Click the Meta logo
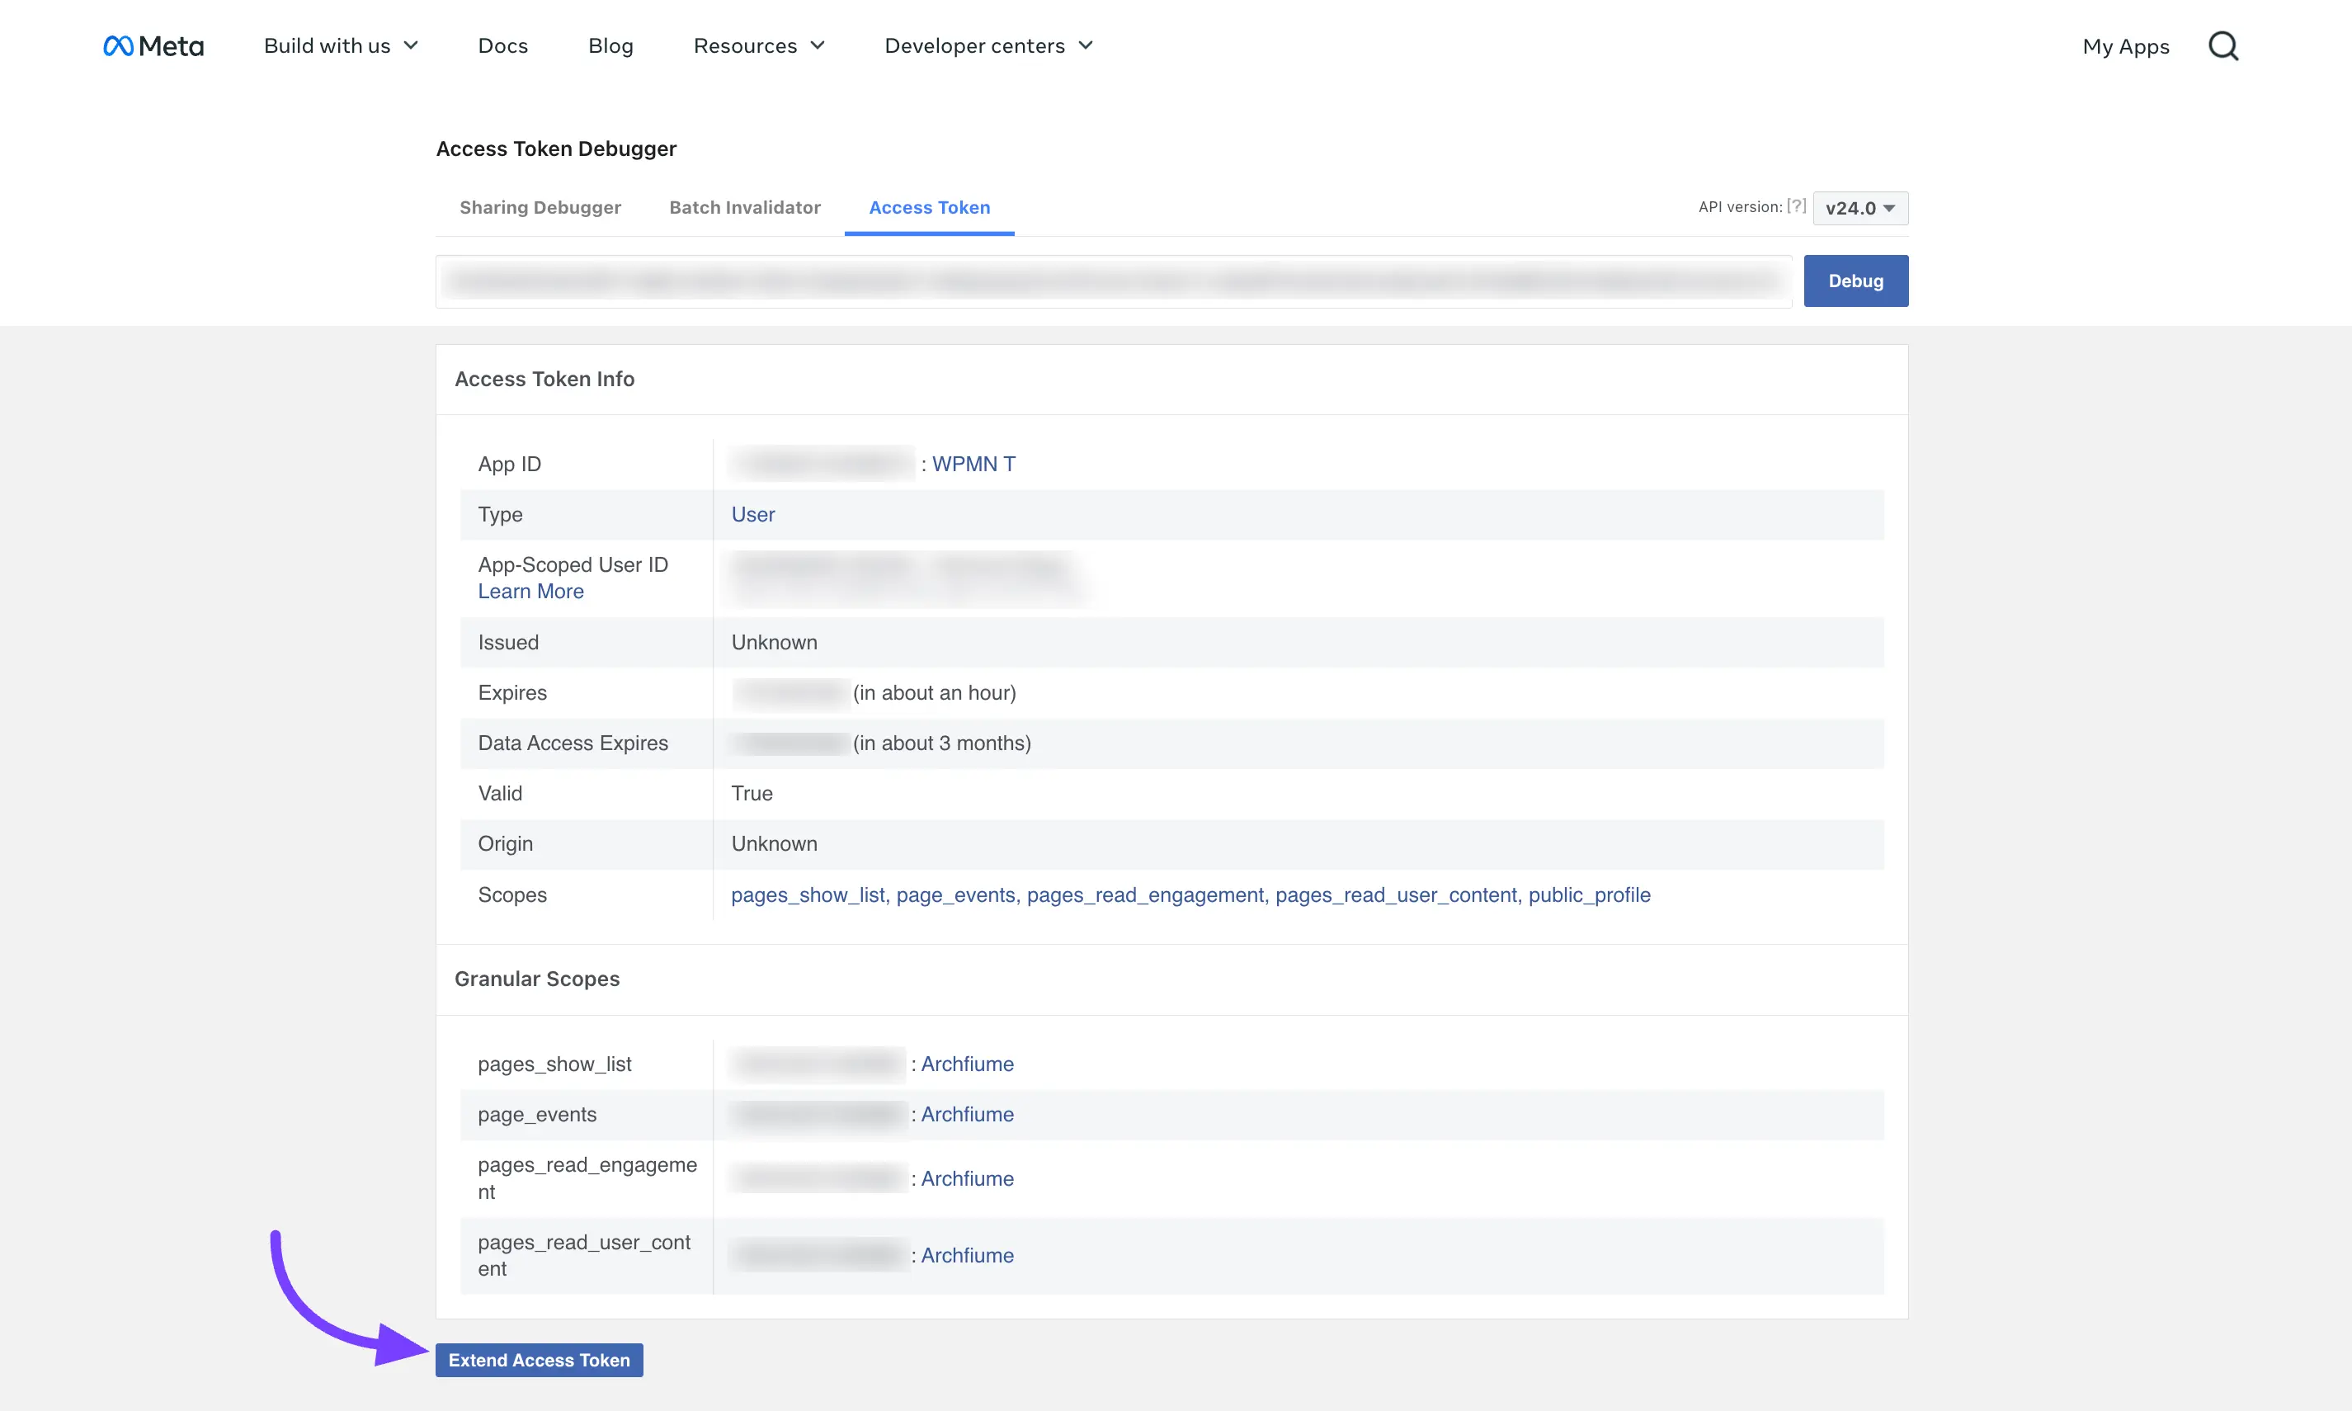Viewport: 2352px width, 1411px height. click(x=152, y=45)
